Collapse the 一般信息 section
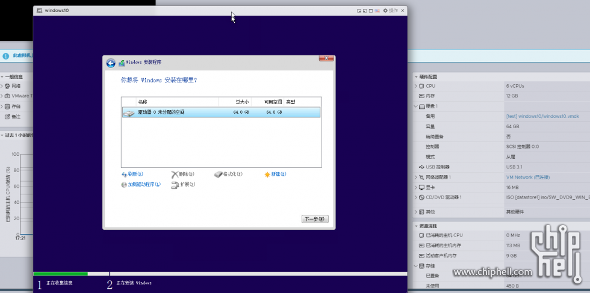The width and height of the screenshot is (590, 293). tap(2, 77)
